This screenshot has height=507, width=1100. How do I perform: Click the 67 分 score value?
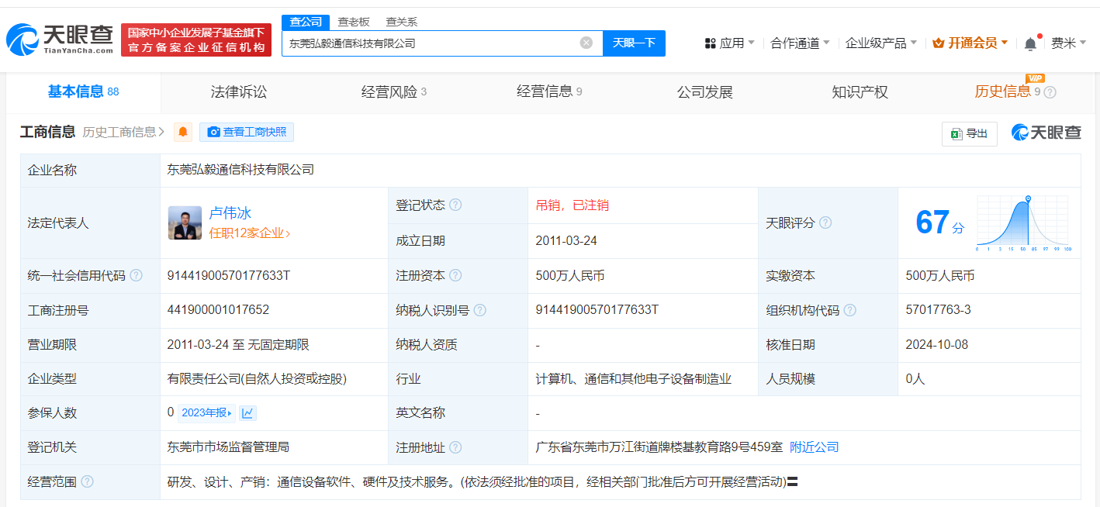click(939, 223)
